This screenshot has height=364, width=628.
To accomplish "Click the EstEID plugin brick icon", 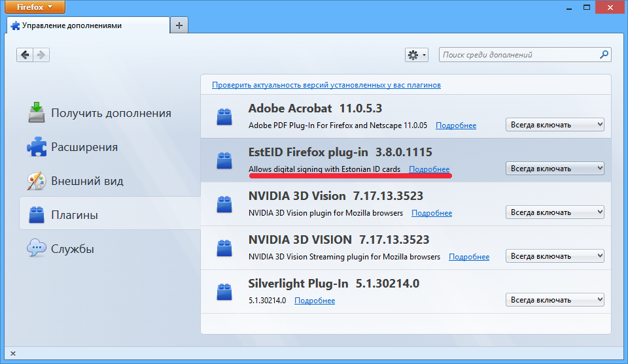I will coord(224,160).
